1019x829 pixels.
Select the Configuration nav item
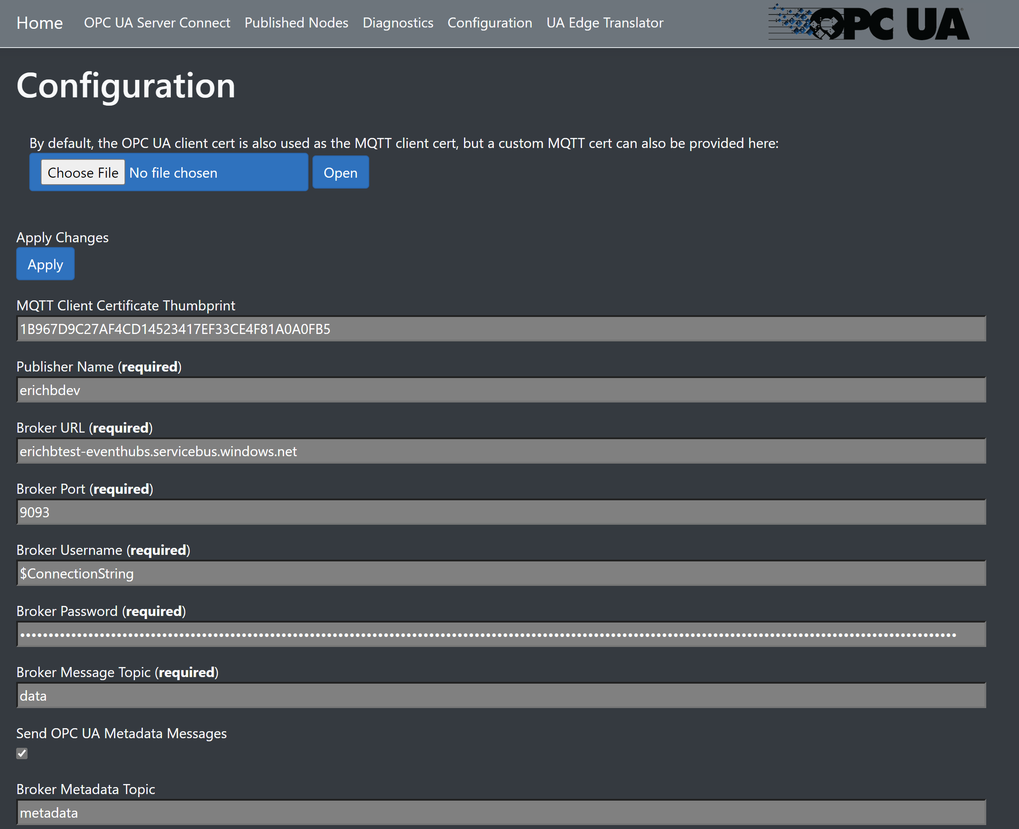(x=489, y=23)
